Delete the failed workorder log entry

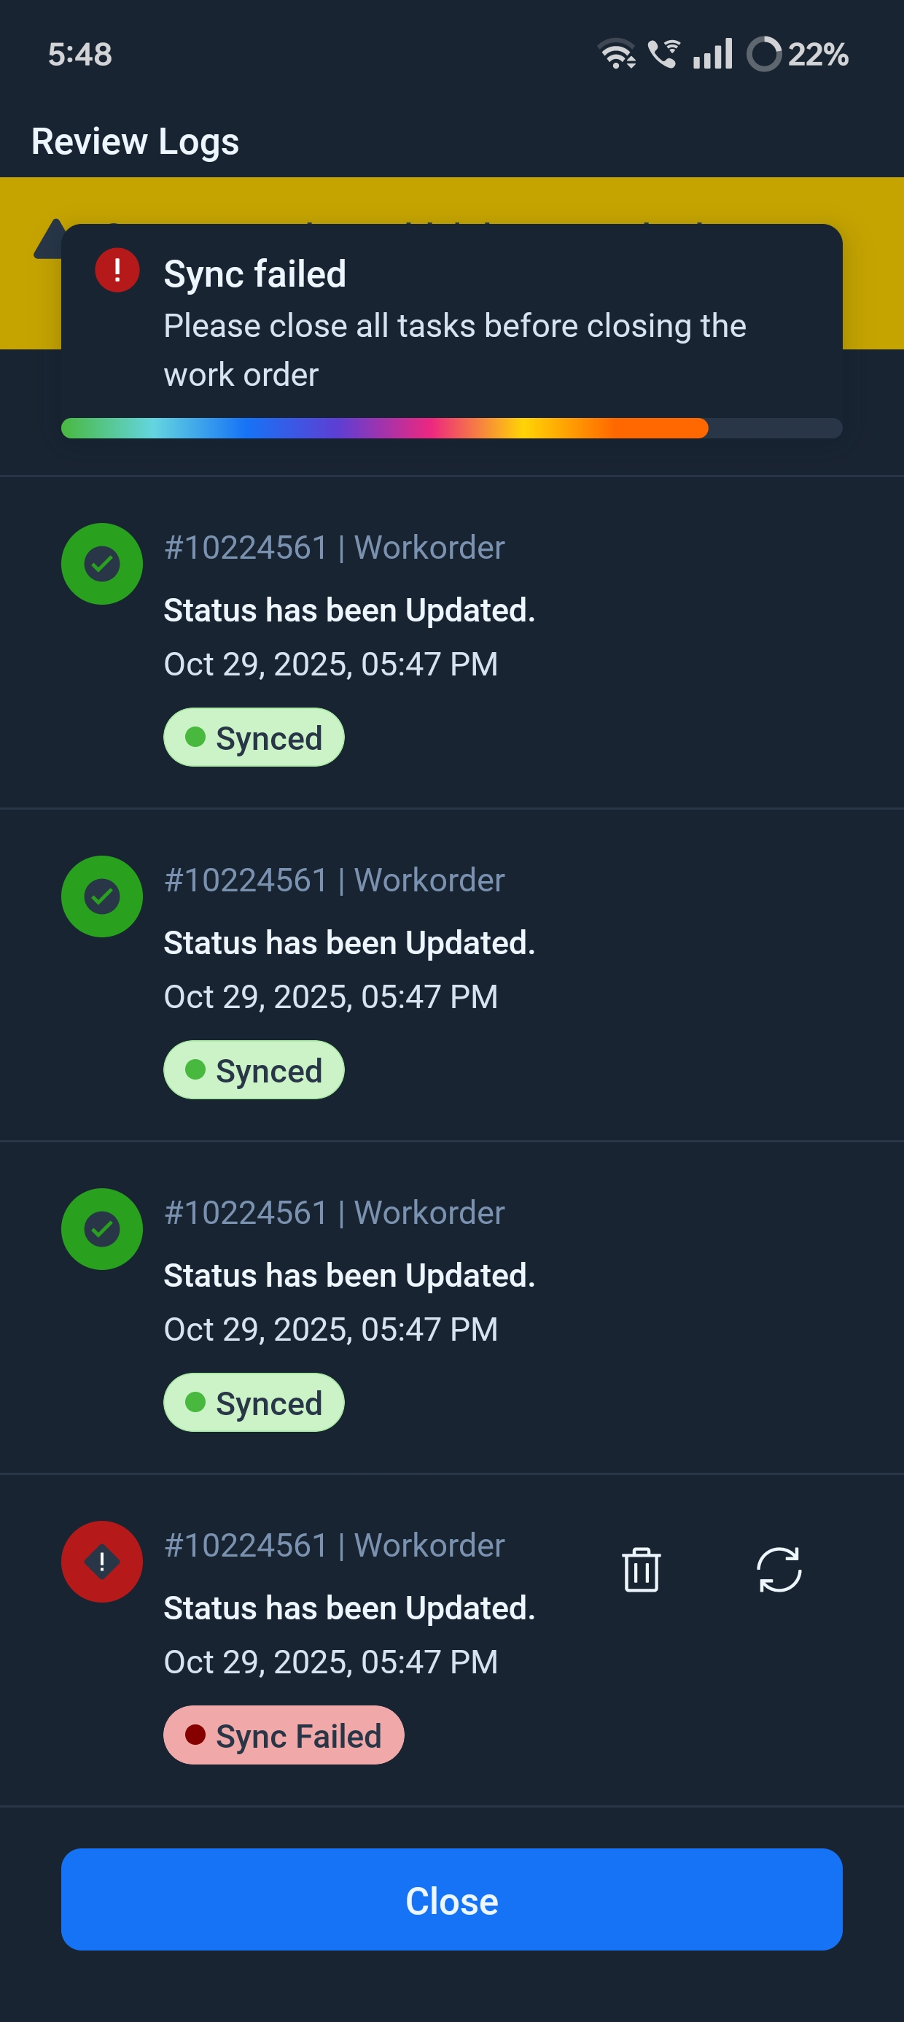[x=641, y=1570]
